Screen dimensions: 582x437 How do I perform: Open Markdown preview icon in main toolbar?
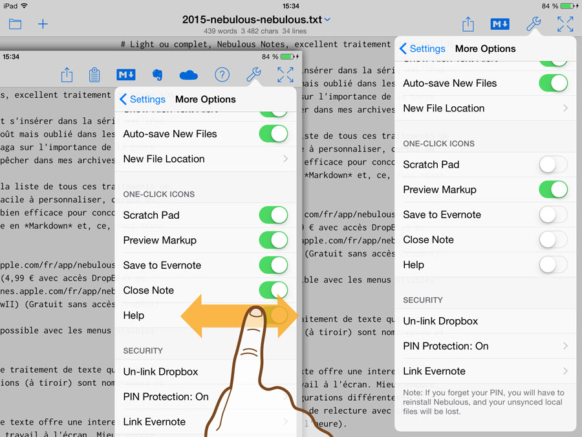(500, 24)
